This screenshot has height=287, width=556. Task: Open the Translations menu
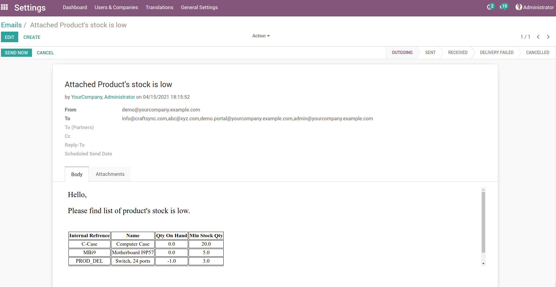pos(159,7)
